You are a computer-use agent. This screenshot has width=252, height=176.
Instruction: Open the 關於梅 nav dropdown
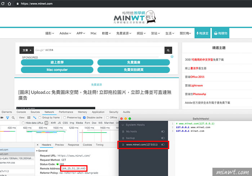click(185, 33)
